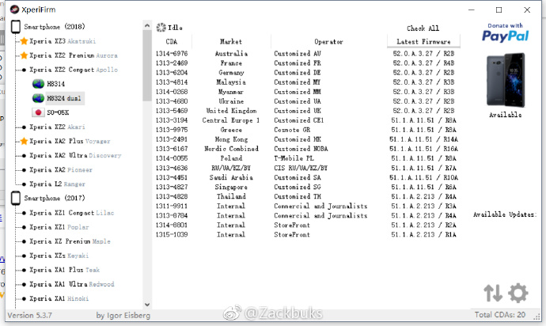Click the device list scrollbar down arrow
Screen dimensions: 546x326
(x=147, y=305)
